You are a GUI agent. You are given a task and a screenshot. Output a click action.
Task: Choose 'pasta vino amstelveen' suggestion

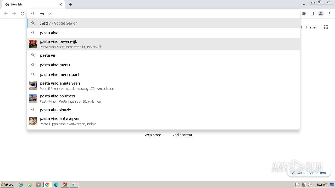(163, 86)
